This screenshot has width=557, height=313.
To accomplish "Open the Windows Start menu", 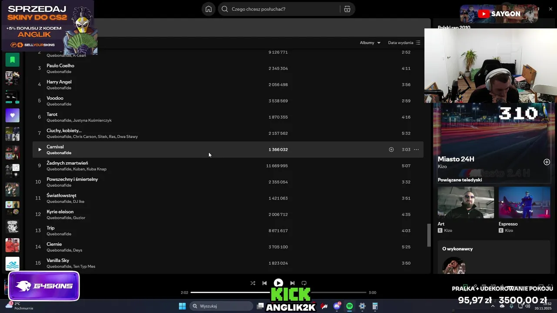I will tap(182, 306).
